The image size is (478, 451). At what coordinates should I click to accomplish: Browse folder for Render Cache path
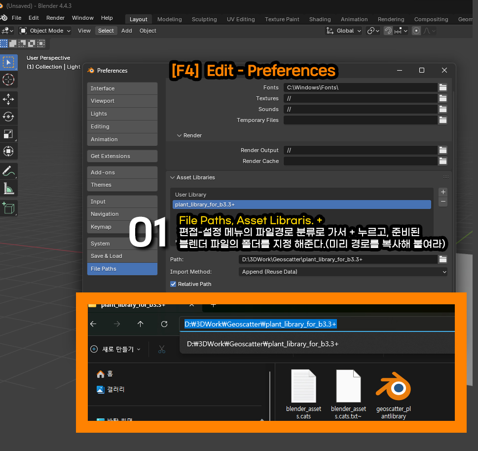(443, 161)
